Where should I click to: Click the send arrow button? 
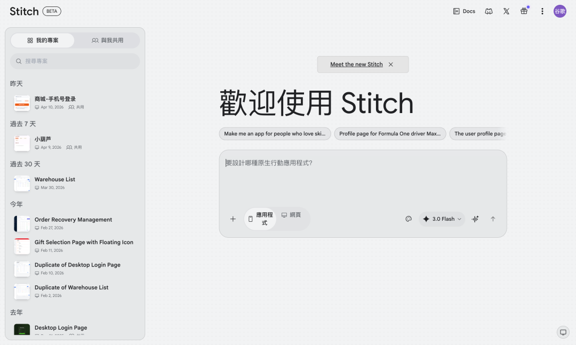493,219
